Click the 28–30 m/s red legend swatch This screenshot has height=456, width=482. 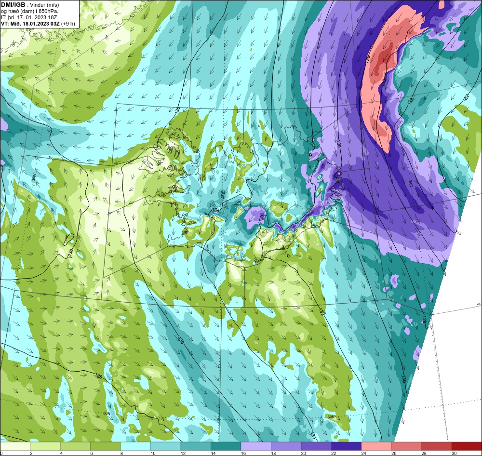(437, 446)
